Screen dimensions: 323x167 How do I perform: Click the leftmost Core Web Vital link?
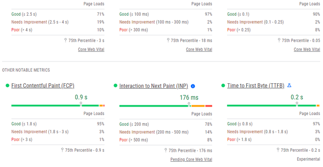(91, 49)
